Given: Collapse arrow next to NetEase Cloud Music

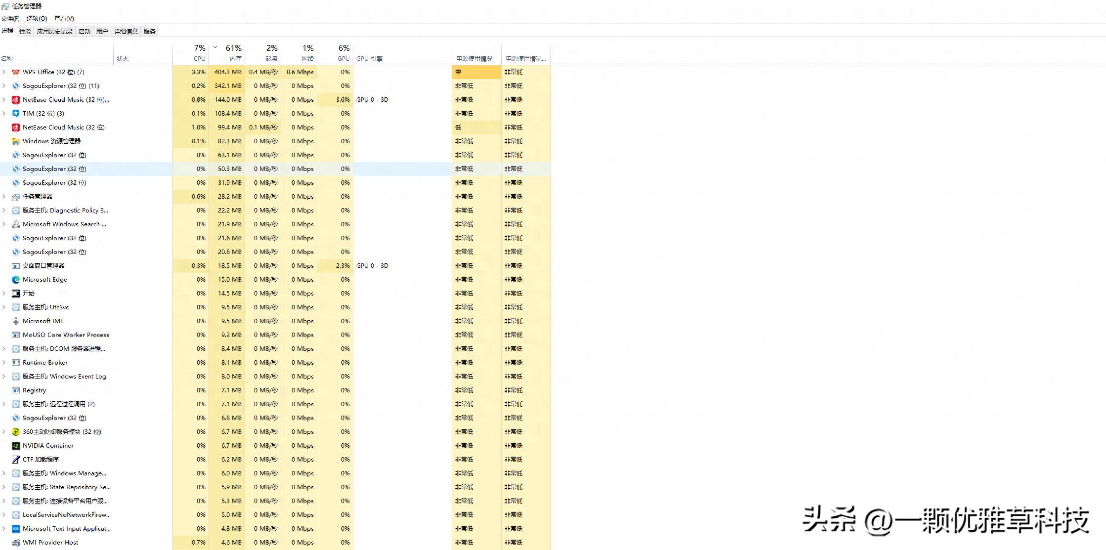Looking at the screenshot, I should [4, 99].
